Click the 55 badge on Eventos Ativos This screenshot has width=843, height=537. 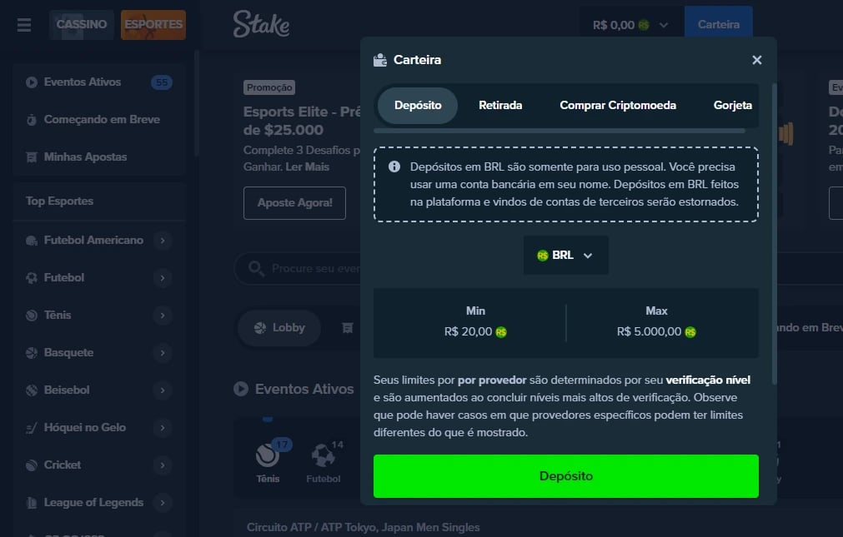coord(162,82)
